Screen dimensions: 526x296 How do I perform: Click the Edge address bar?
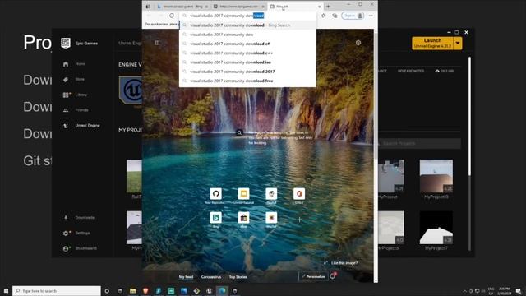coord(248,16)
